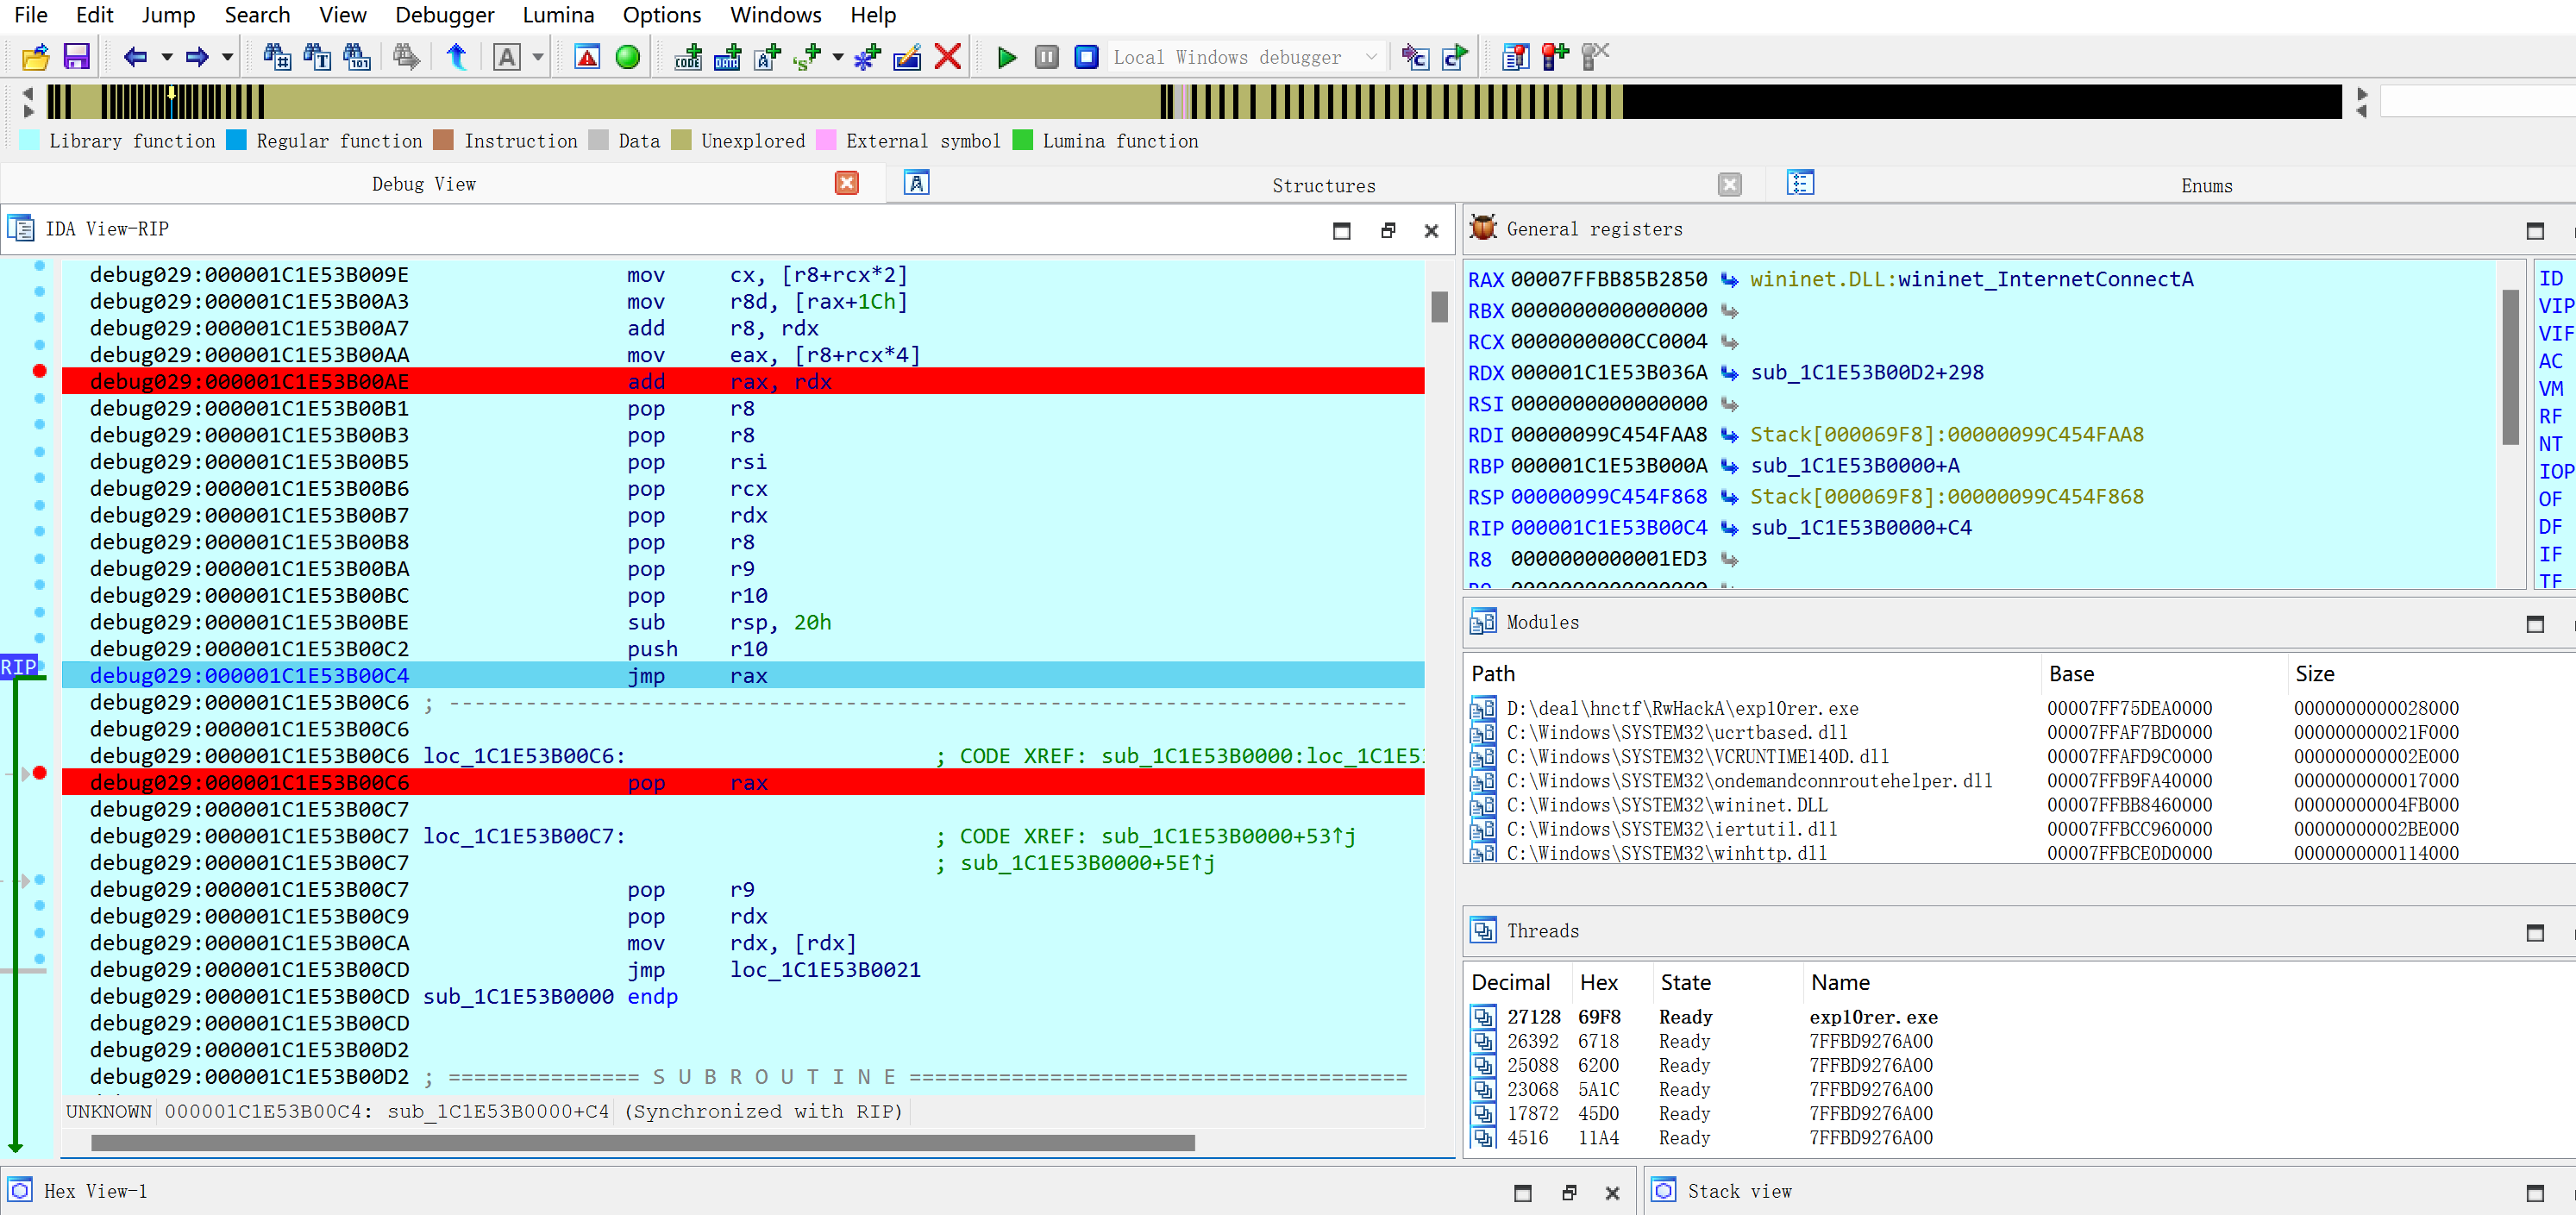Open the Lumina menu
Viewport: 2576px width, 1215px height.
(558, 15)
